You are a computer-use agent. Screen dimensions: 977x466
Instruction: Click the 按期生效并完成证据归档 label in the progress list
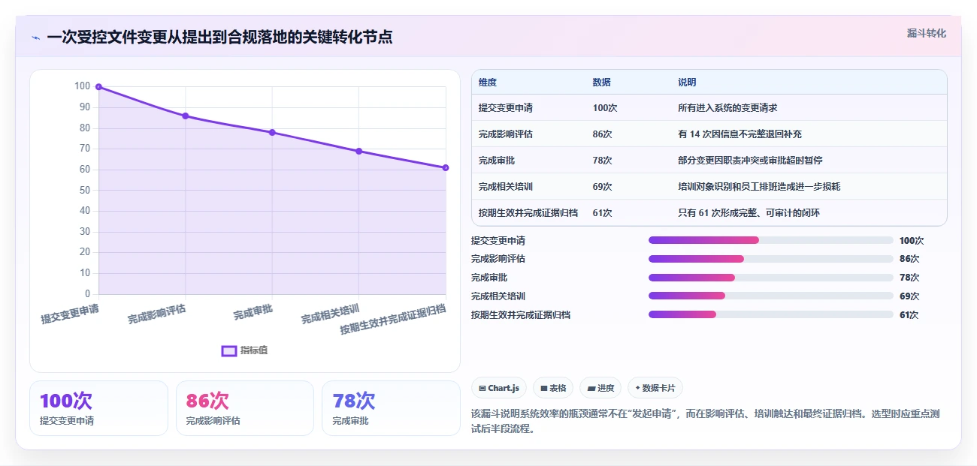521,314
